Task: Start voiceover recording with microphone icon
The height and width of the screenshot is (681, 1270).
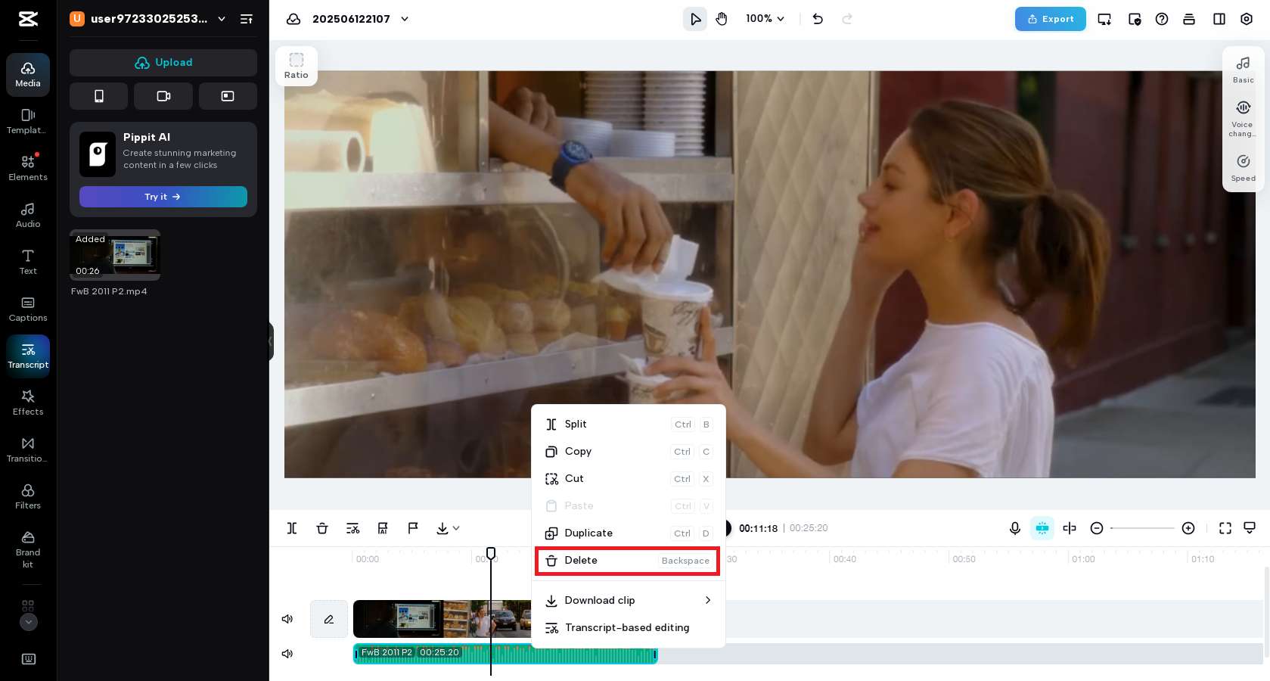Action: pos(1015,528)
